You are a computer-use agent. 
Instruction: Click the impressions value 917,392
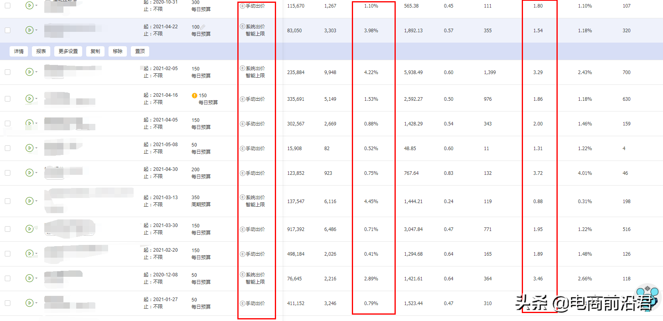pos(296,229)
